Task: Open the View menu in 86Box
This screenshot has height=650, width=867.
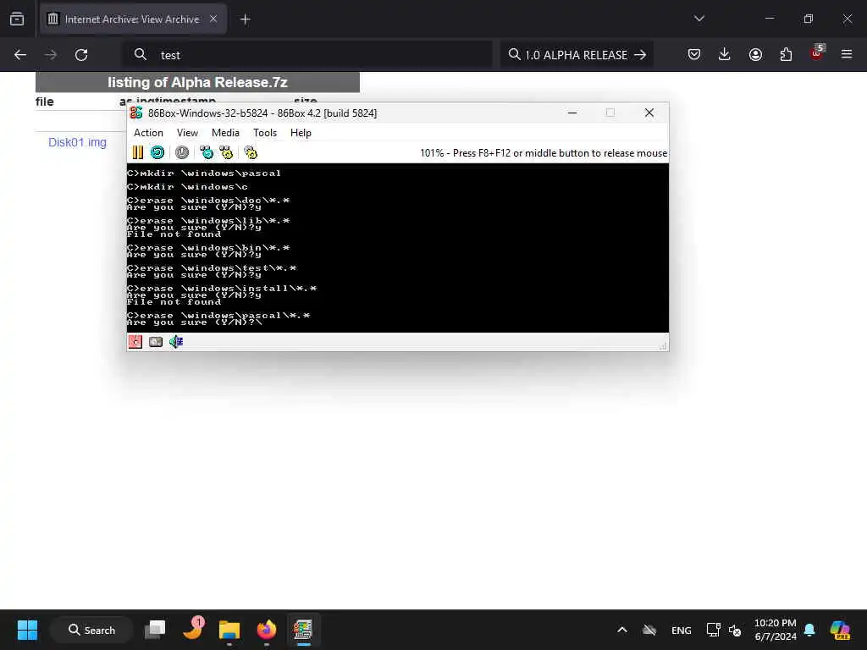Action: (187, 133)
